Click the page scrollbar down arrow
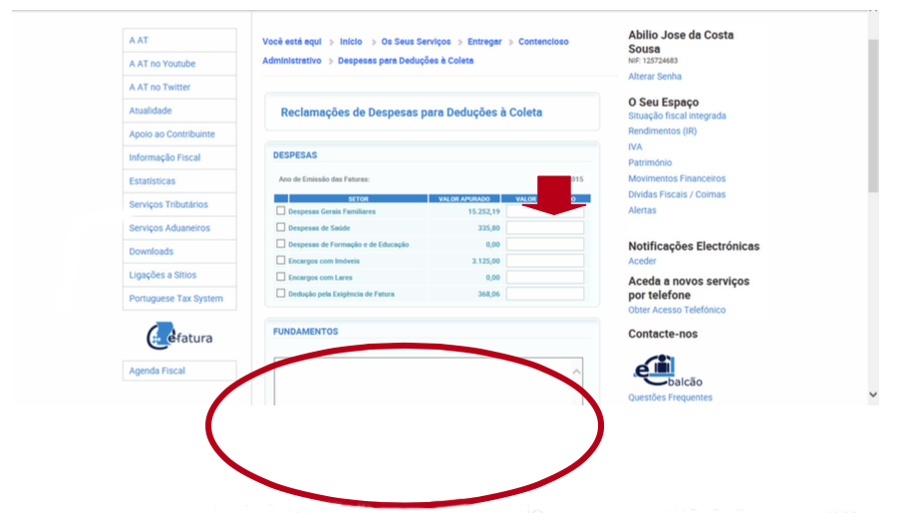The height and width of the screenshot is (513, 916). (x=873, y=394)
